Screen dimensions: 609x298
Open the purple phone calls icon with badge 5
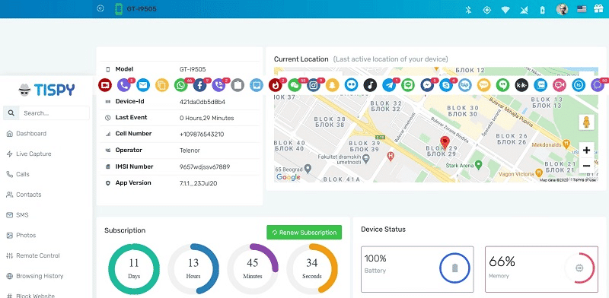(124, 85)
